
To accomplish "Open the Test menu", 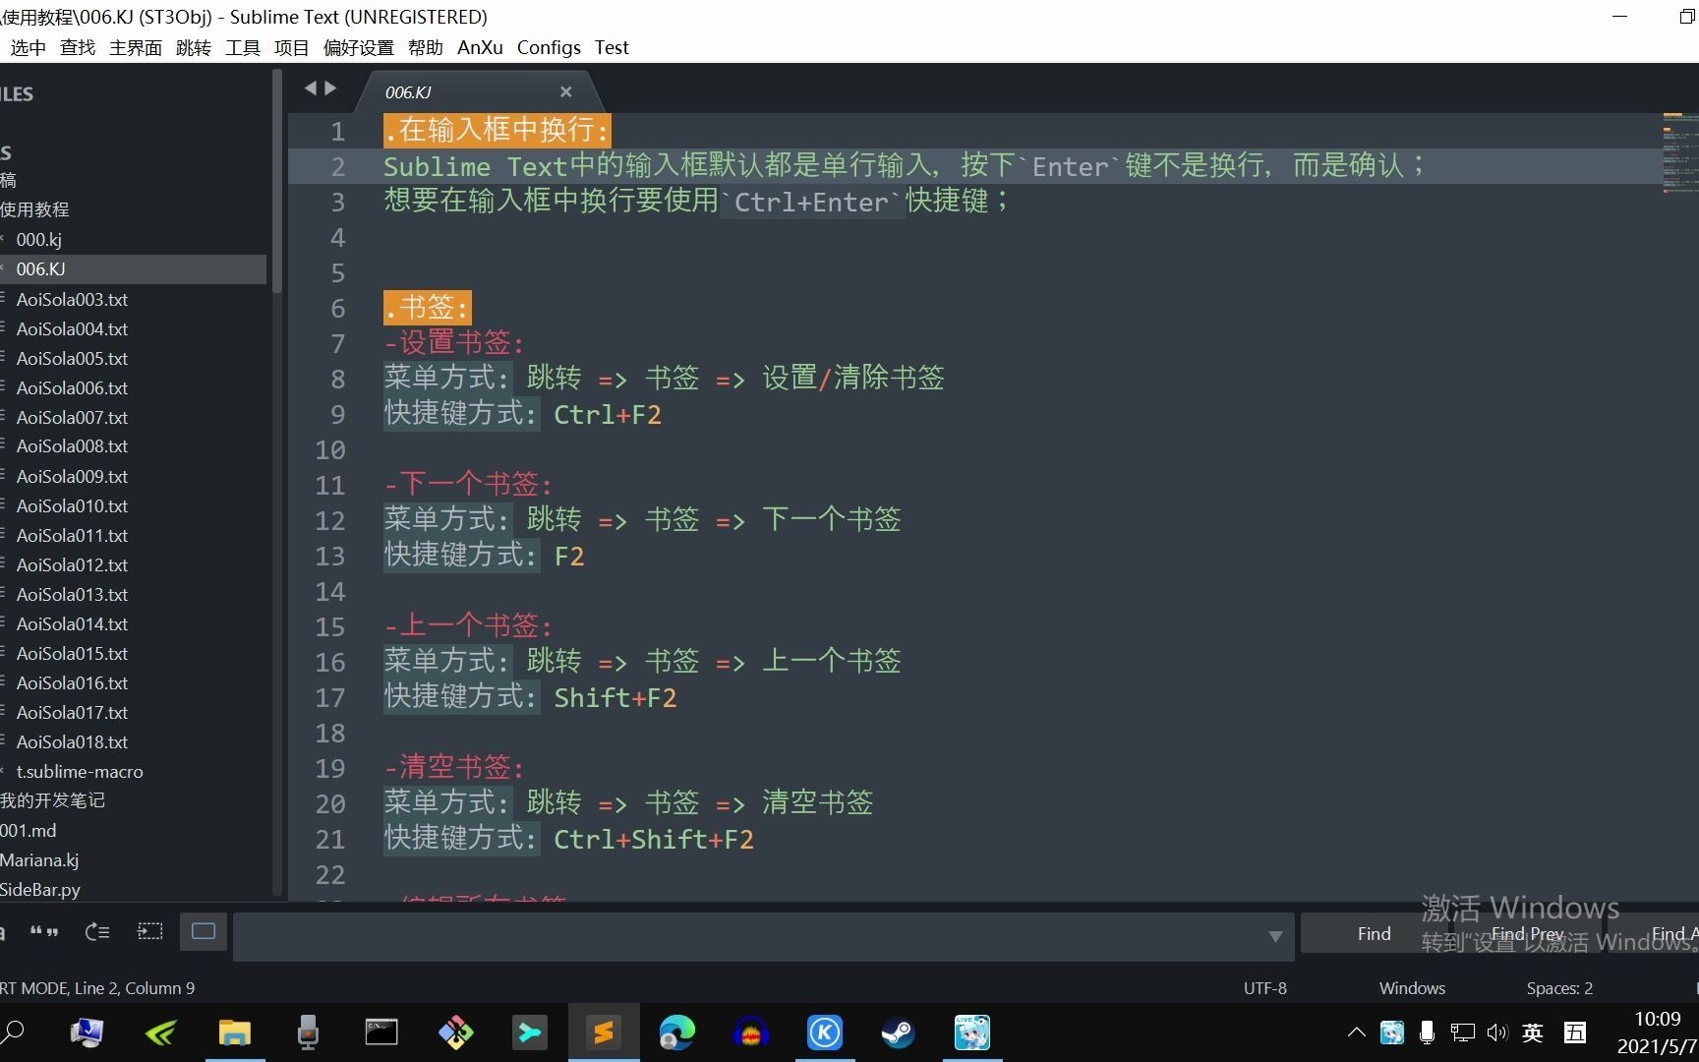I will pos(612,47).
